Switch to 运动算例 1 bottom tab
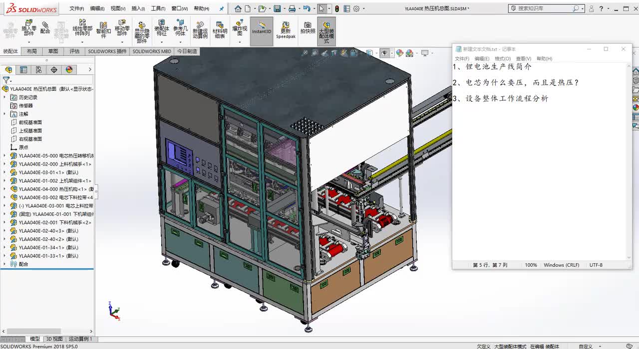The image size is (639, 349). point(80,339)
